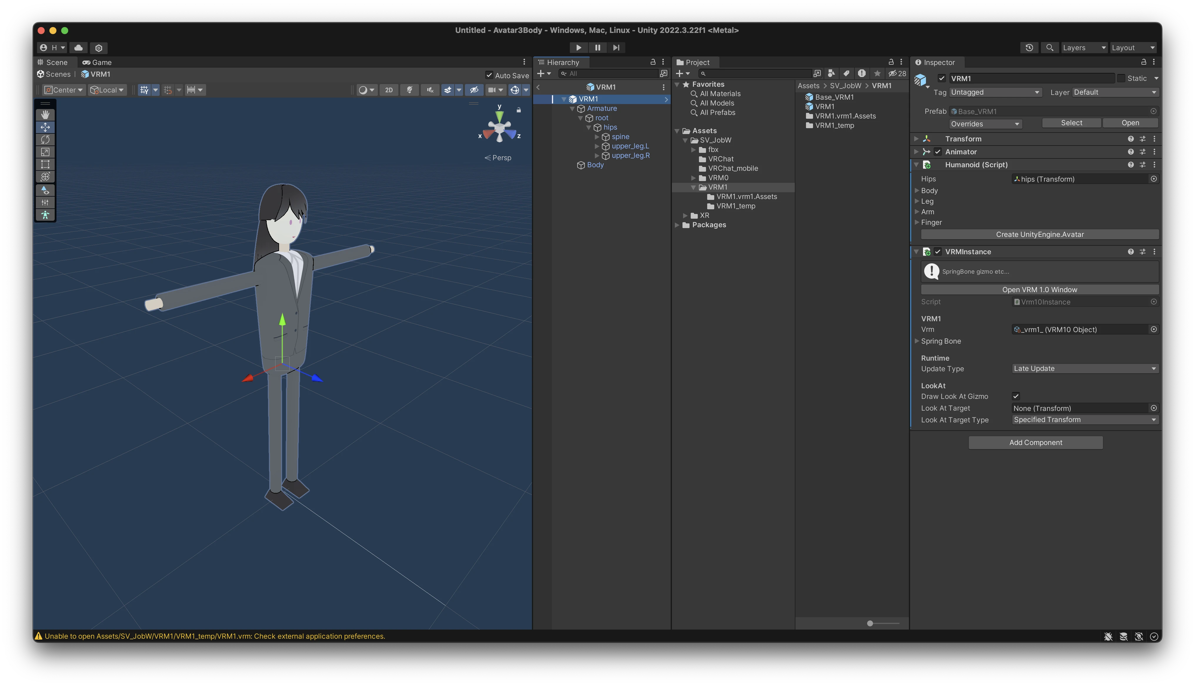Pick Look At Target object selector
This screenshot has height=686, width=1195.
click(1154, 408)
